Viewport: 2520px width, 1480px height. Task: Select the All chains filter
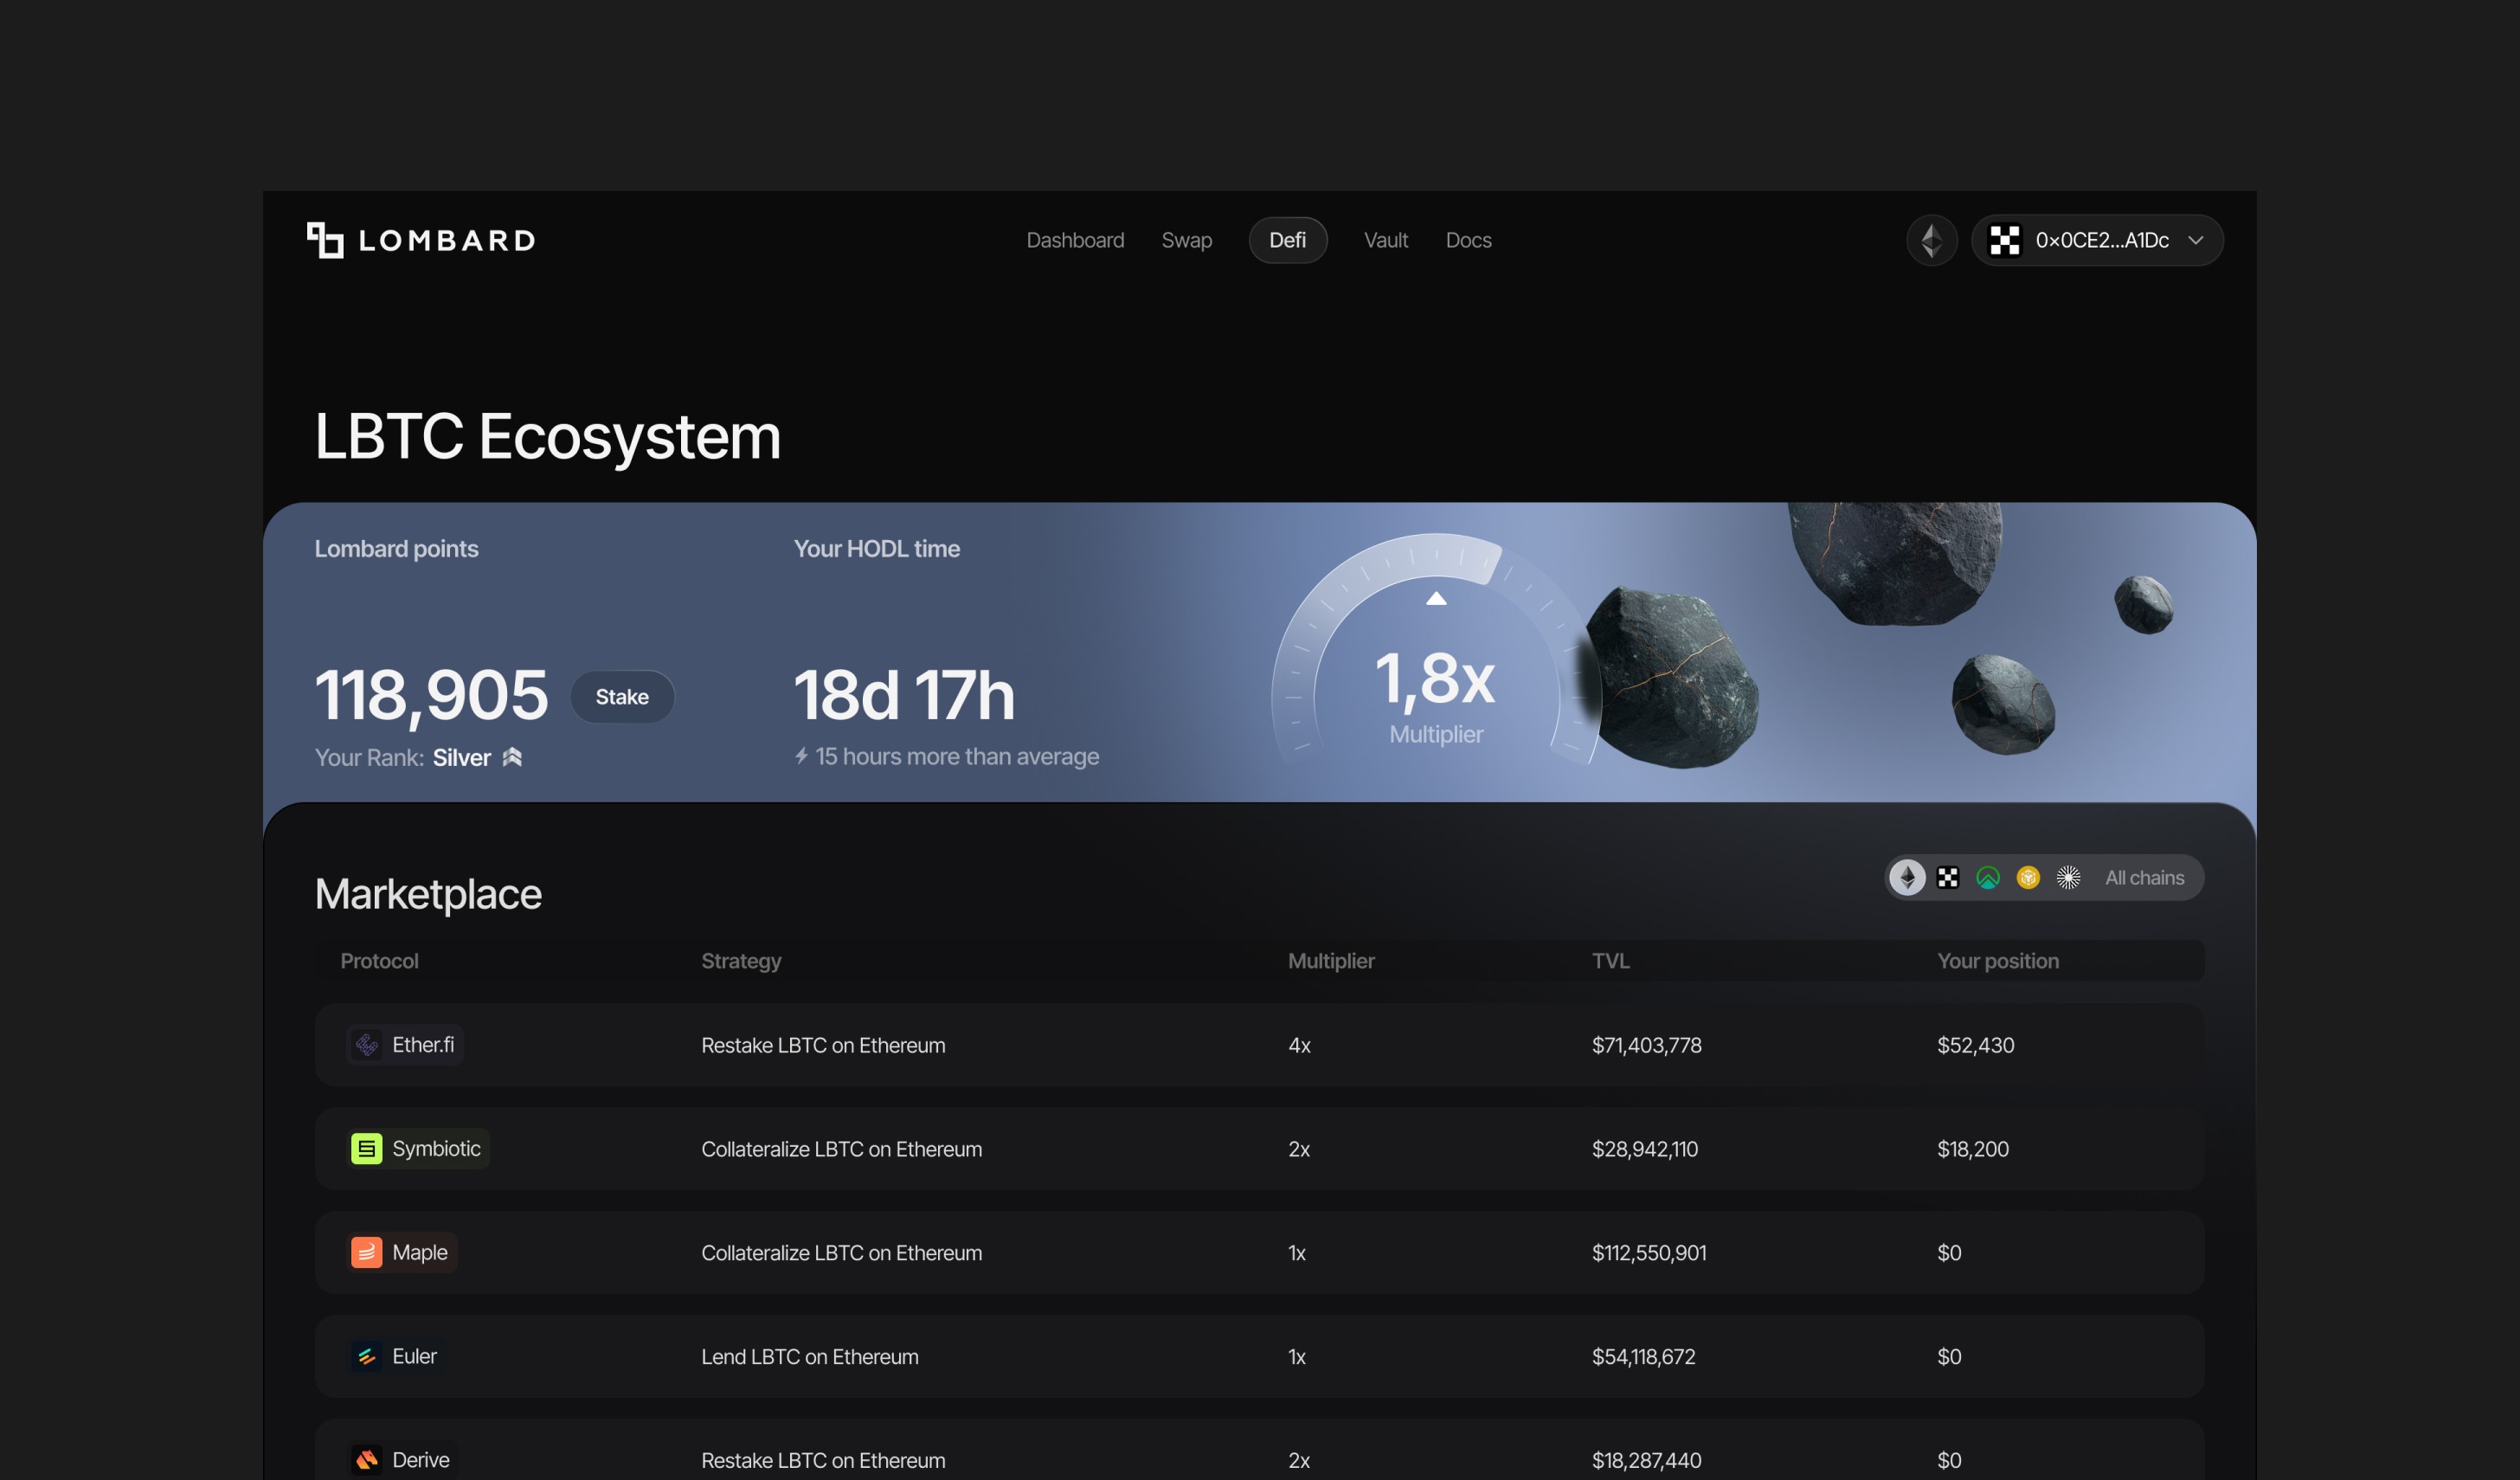pyautogui.click(x=2144, y=878)
